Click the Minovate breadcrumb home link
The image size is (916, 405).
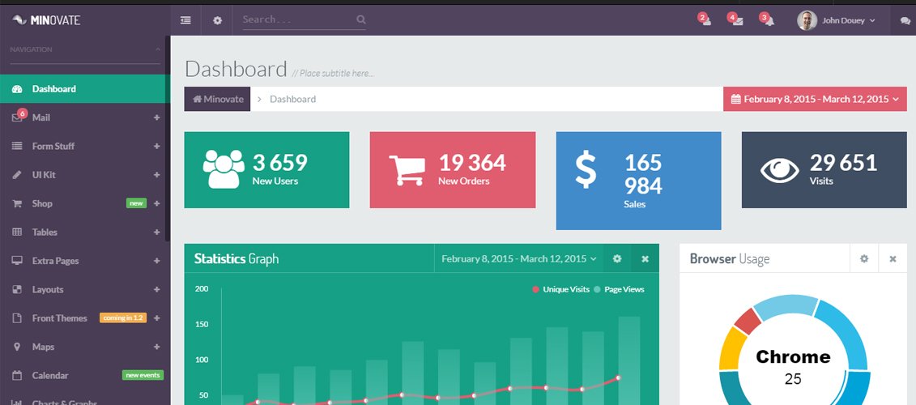(x=218, y=99)
